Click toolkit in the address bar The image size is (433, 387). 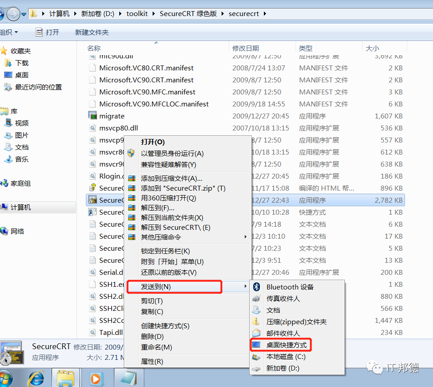click(137, 13)
